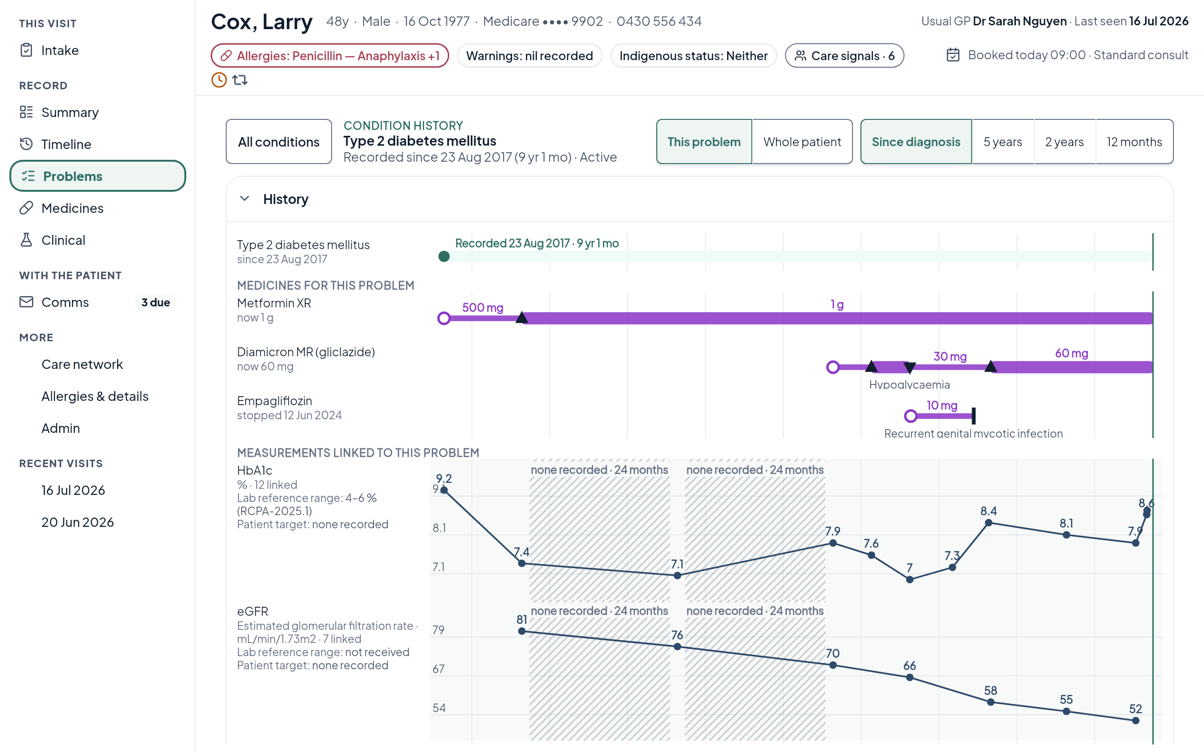Viewport: 1204px width, 752px height.
Task: Click Metformin XR start circle marker
Action: click(x=444, y=318)
